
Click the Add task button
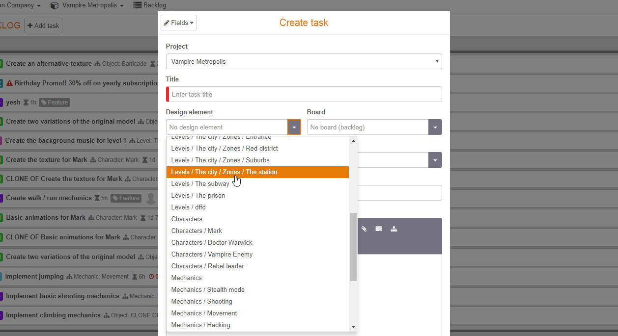click(43, 26)
